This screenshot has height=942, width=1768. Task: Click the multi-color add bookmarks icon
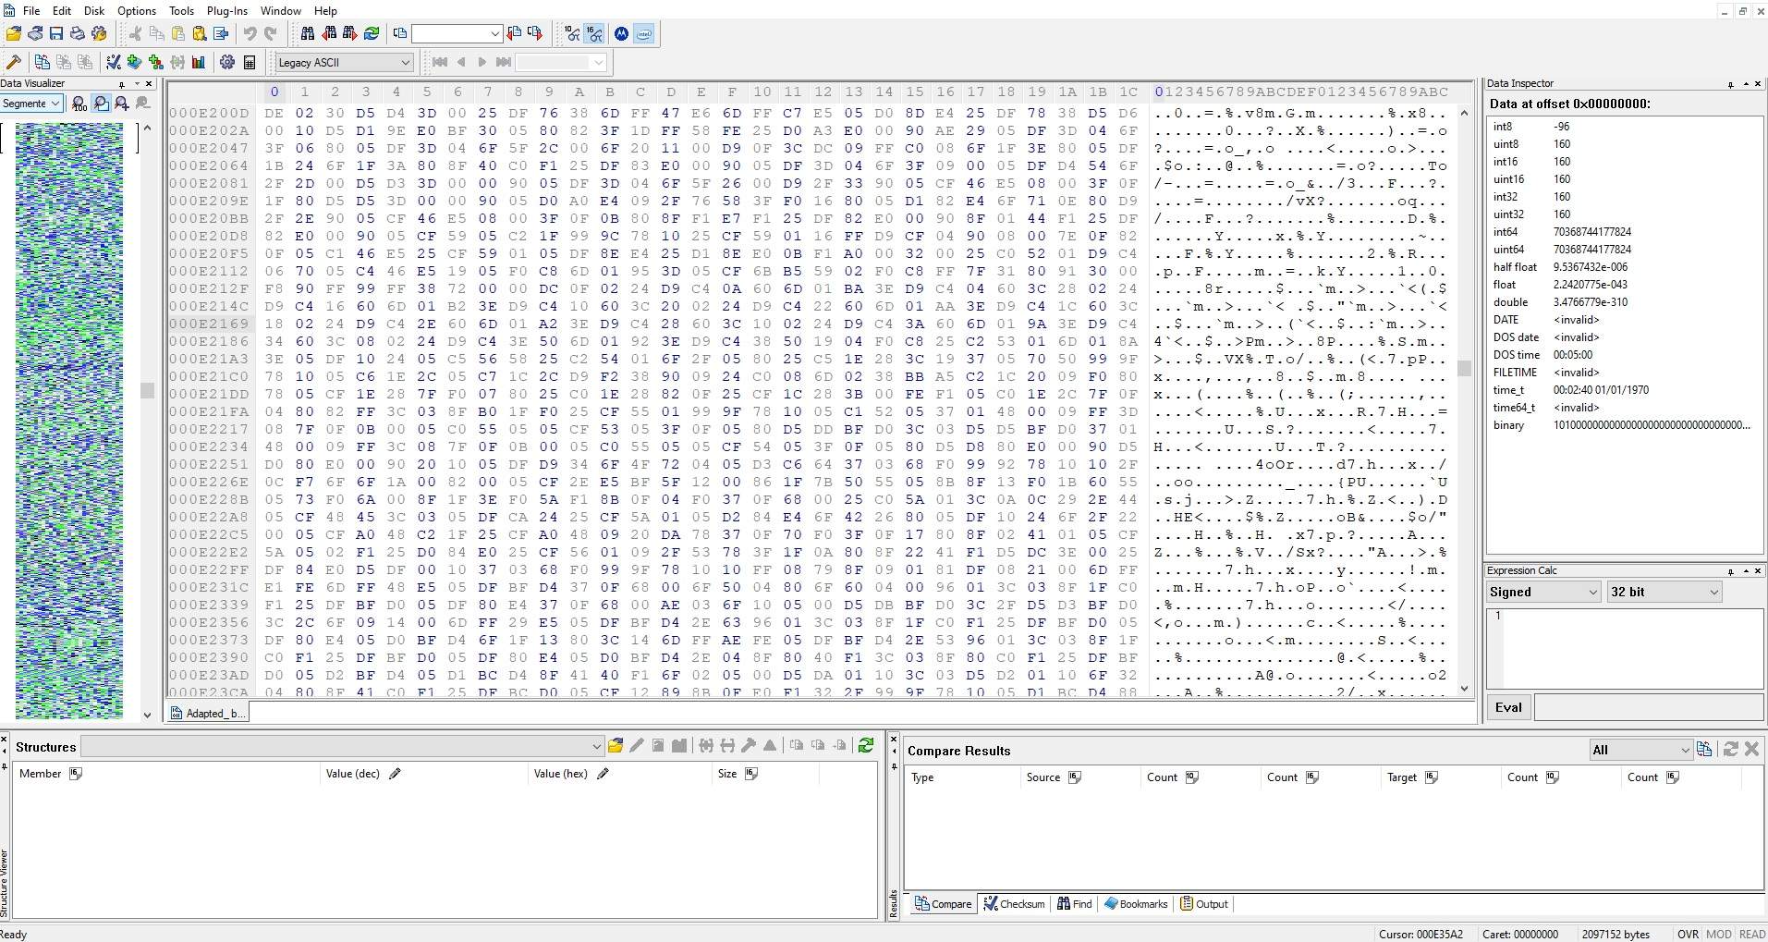pos(156,62)
